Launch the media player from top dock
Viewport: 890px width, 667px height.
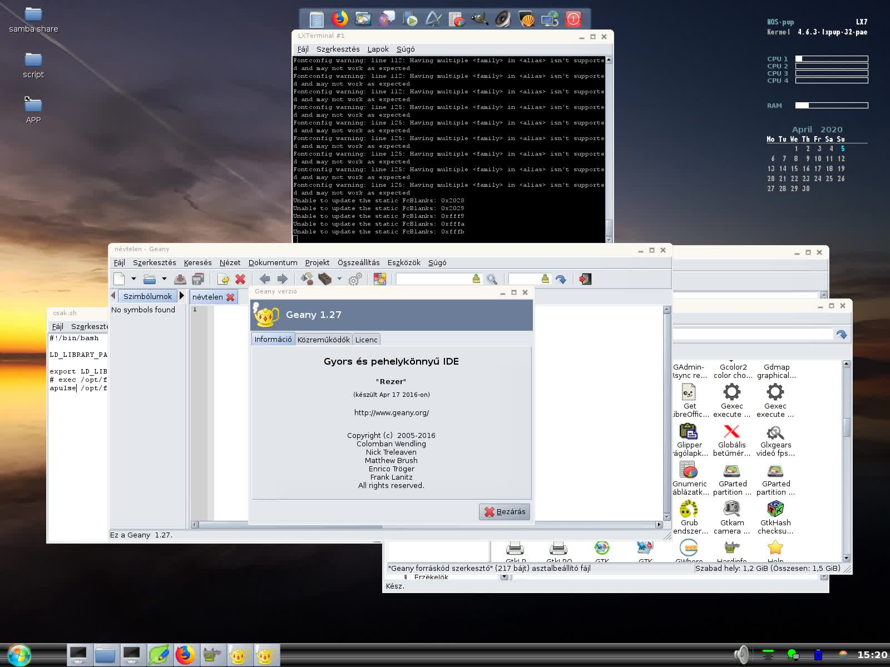(x=410, y=19)
